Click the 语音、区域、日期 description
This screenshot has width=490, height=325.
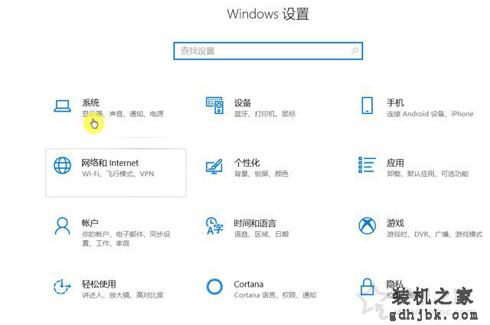pos(262,234)
